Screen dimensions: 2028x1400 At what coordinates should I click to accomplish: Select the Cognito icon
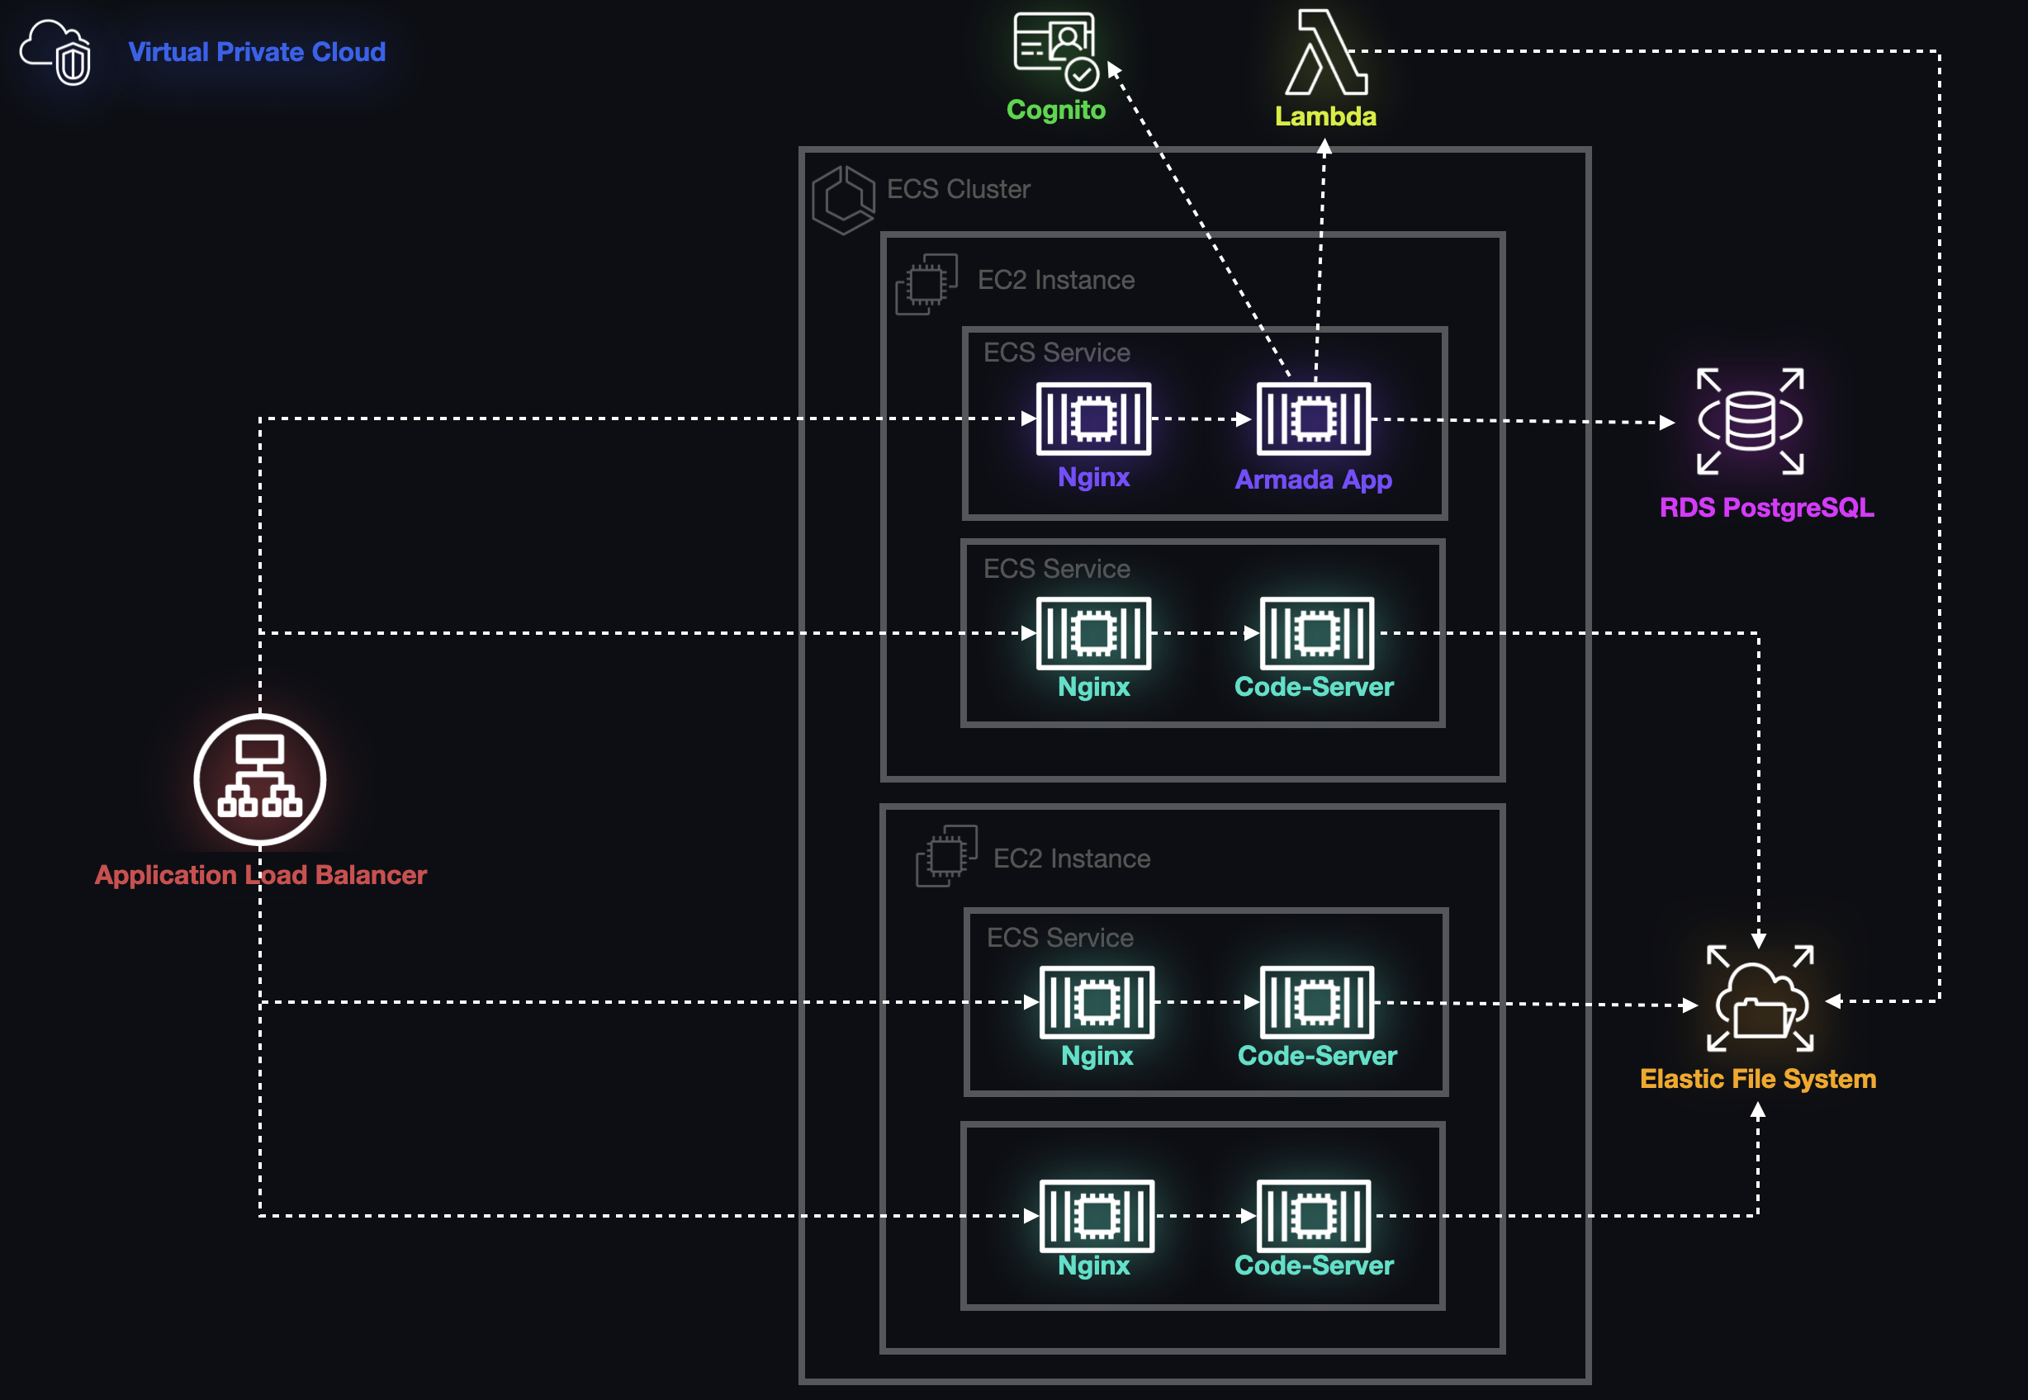click(1055, 51)
